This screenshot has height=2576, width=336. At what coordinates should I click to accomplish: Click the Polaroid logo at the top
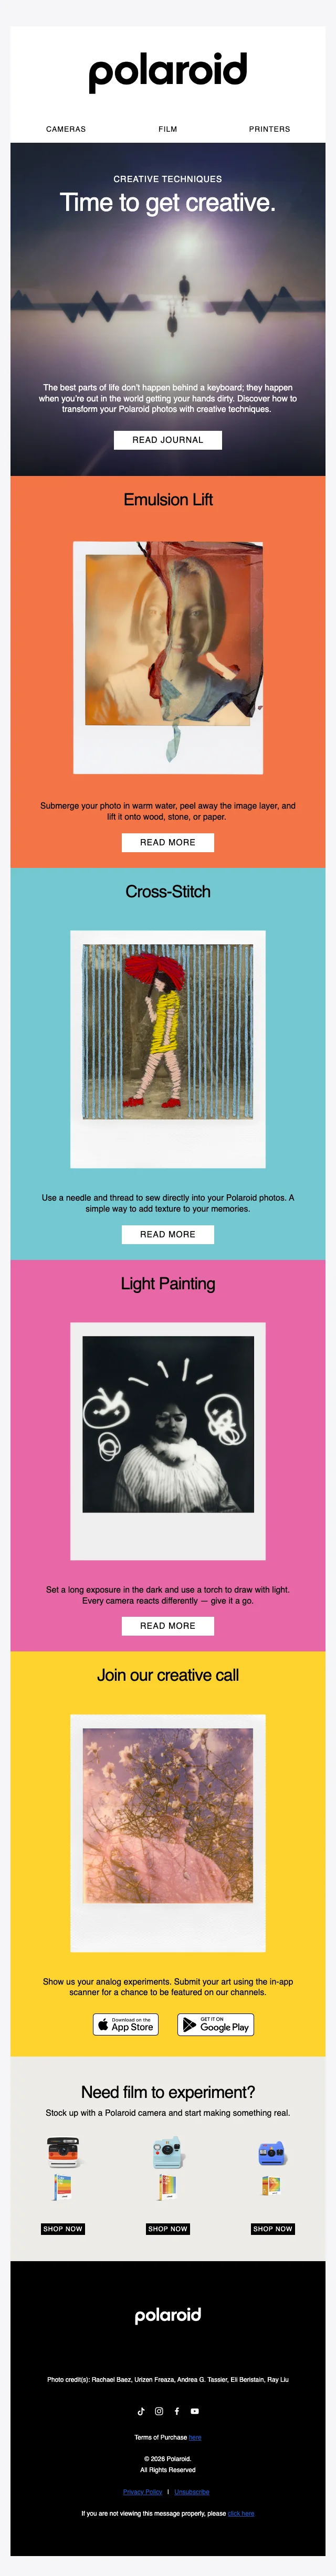coord(168,72)
